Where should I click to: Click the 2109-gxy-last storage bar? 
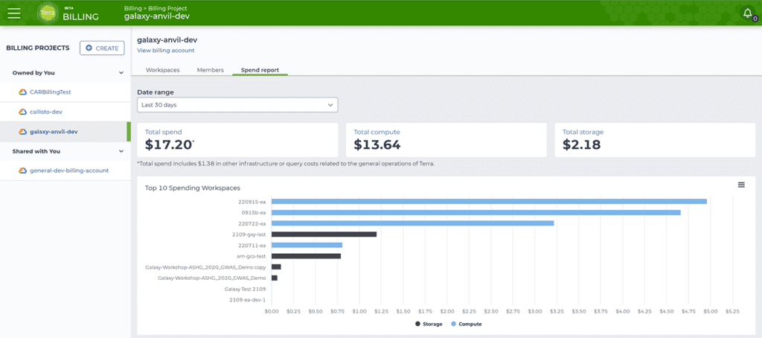324,235
